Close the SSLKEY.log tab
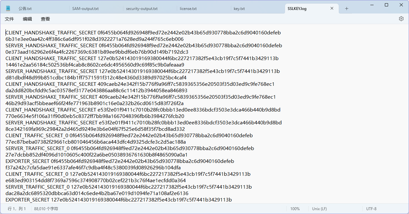The width and height of the screenshot is (409, 214). 332,9
